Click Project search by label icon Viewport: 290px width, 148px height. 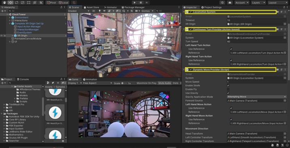click(53, 83)
